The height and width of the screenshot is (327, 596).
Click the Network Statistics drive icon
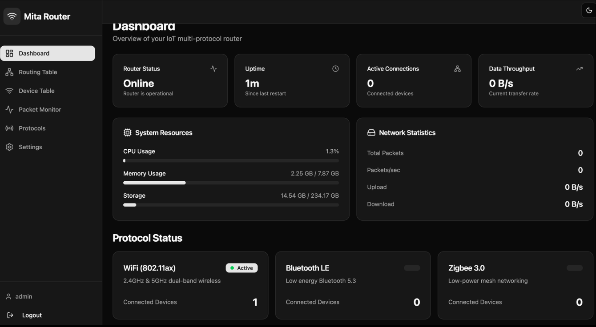371,133
